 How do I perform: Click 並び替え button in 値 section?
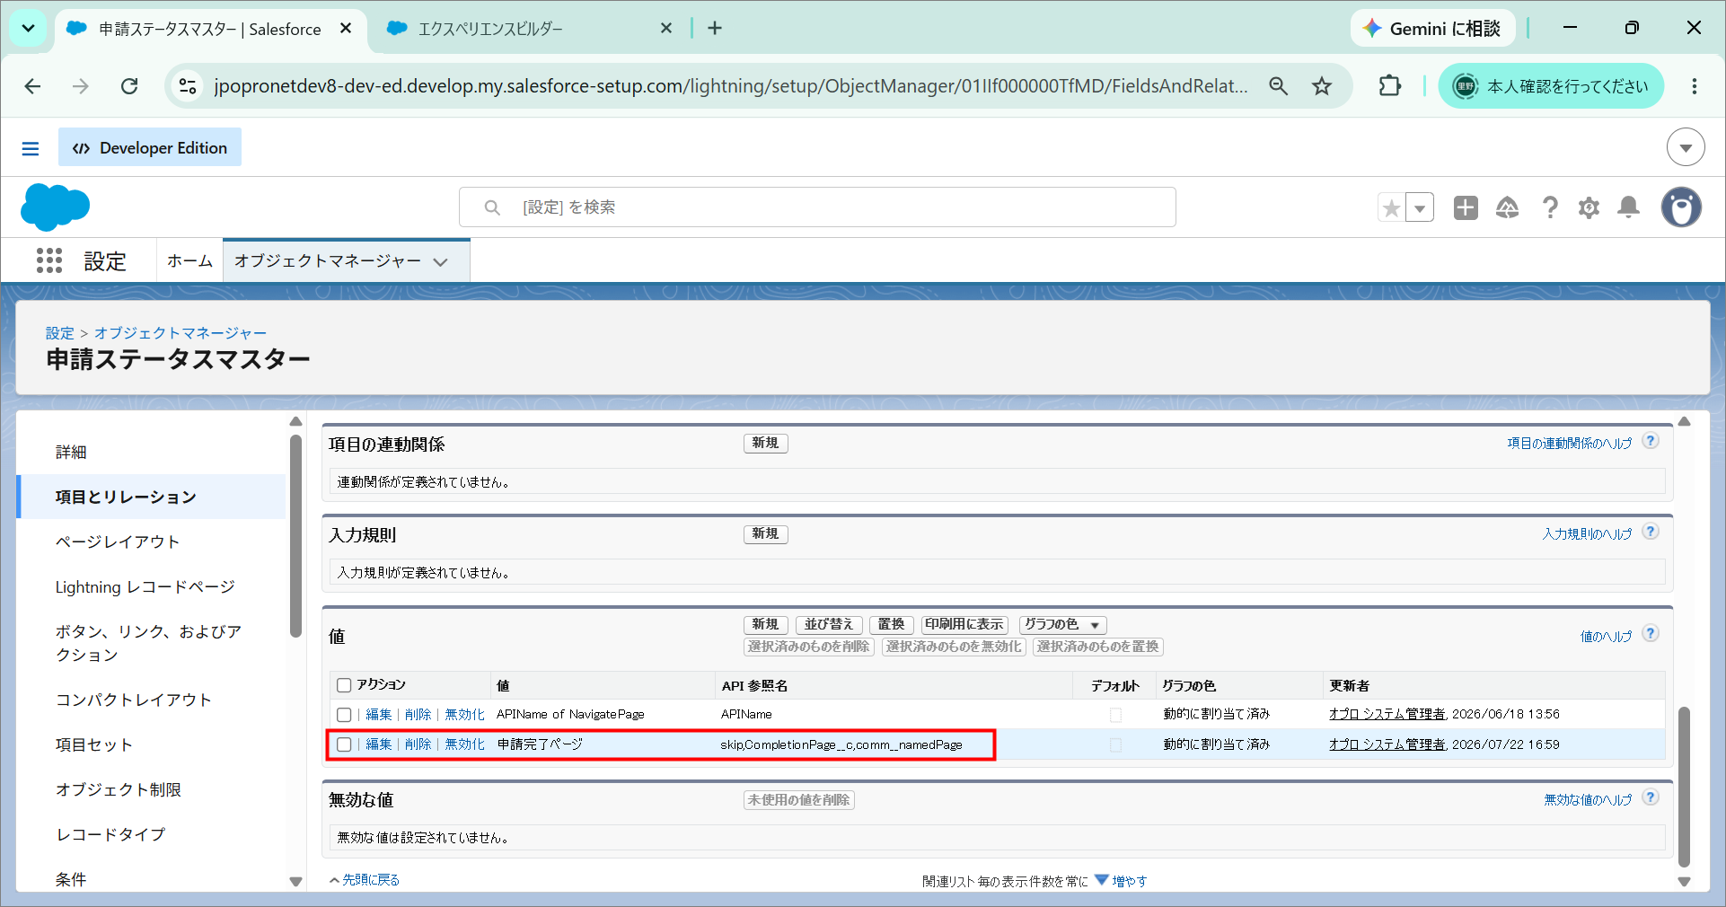click(829, 625)
